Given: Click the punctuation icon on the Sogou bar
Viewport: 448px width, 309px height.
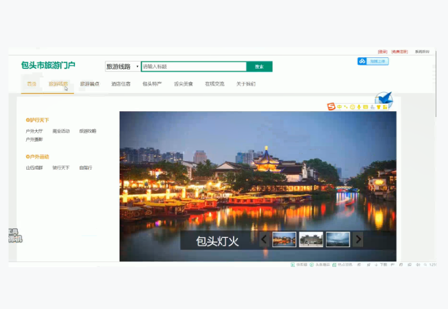Looking at the screenshot, I should (345, 107).
